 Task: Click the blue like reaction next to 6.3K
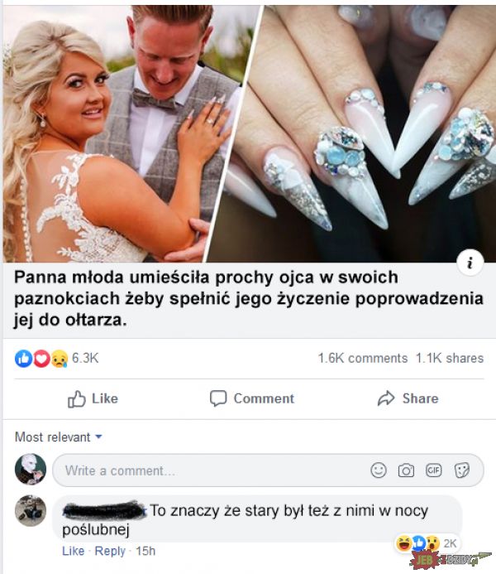click(x=23, y=359)
